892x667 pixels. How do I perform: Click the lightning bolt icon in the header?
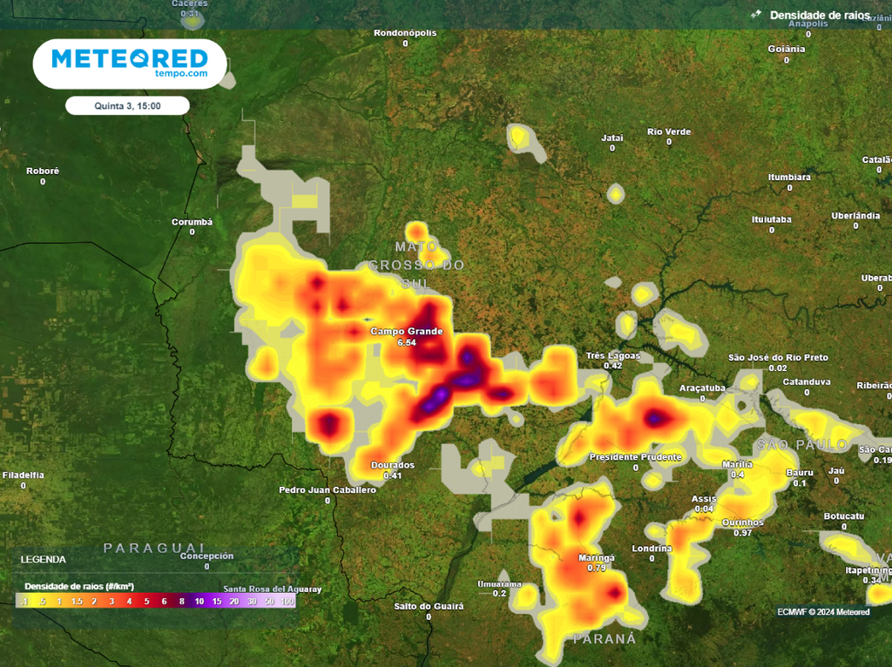point(756,14)
